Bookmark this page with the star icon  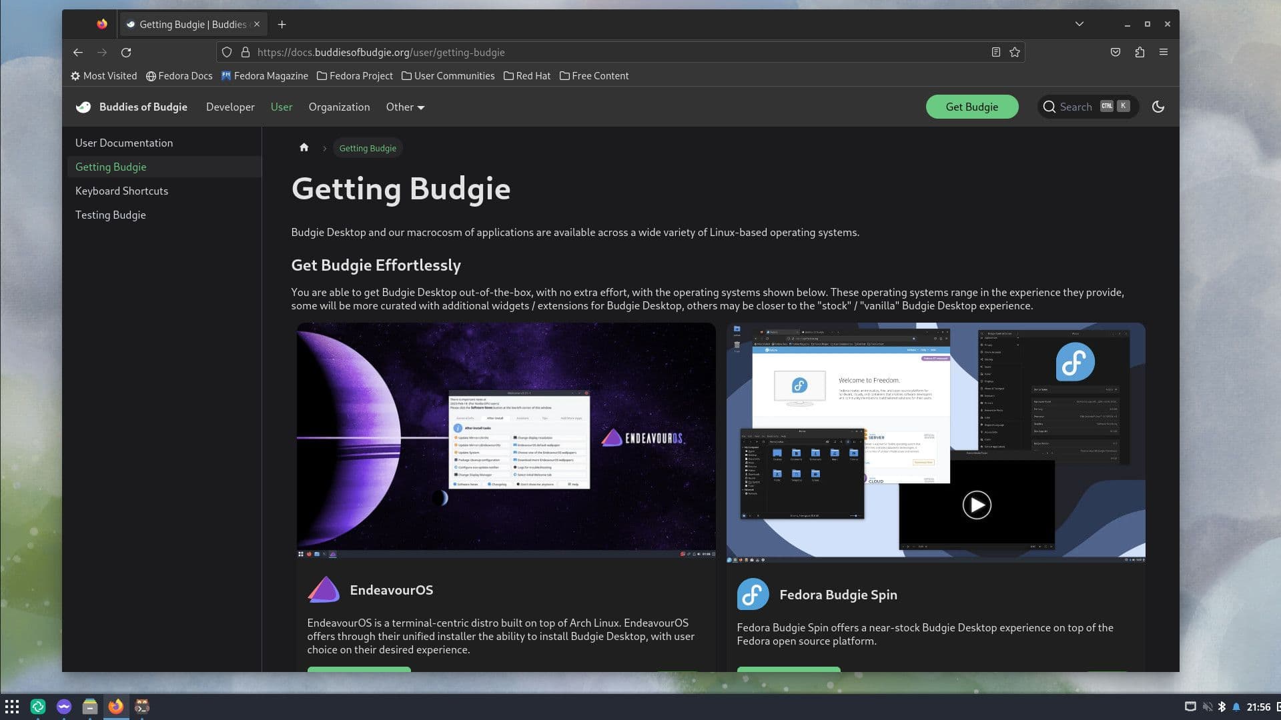[1015, 52]
